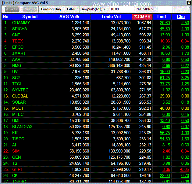192x184 pixels.
Task: Select the MFEC symbol
Action: [x=18, y=115]
